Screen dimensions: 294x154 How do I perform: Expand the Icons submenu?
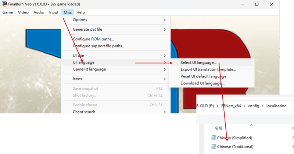pyautogui.click(x=116, y=79)
